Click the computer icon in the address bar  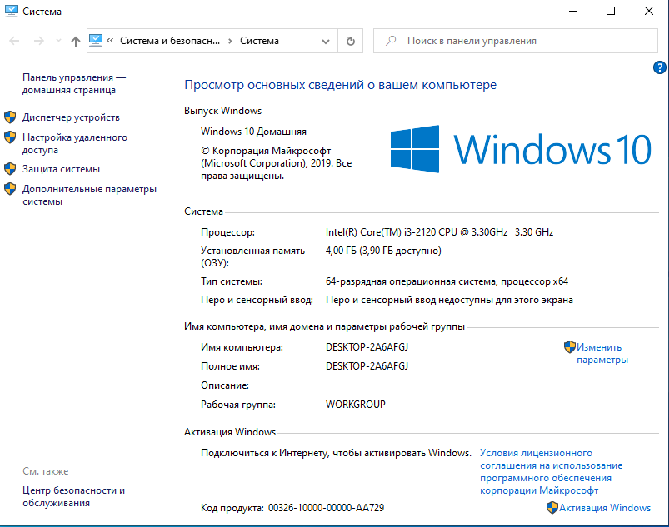[x=96, y=41]
